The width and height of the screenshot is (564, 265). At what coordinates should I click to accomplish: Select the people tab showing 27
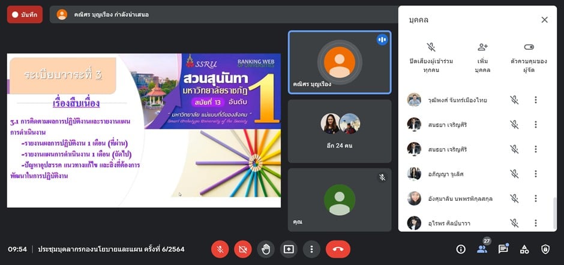pyautogui.click(x=482, y=249)
